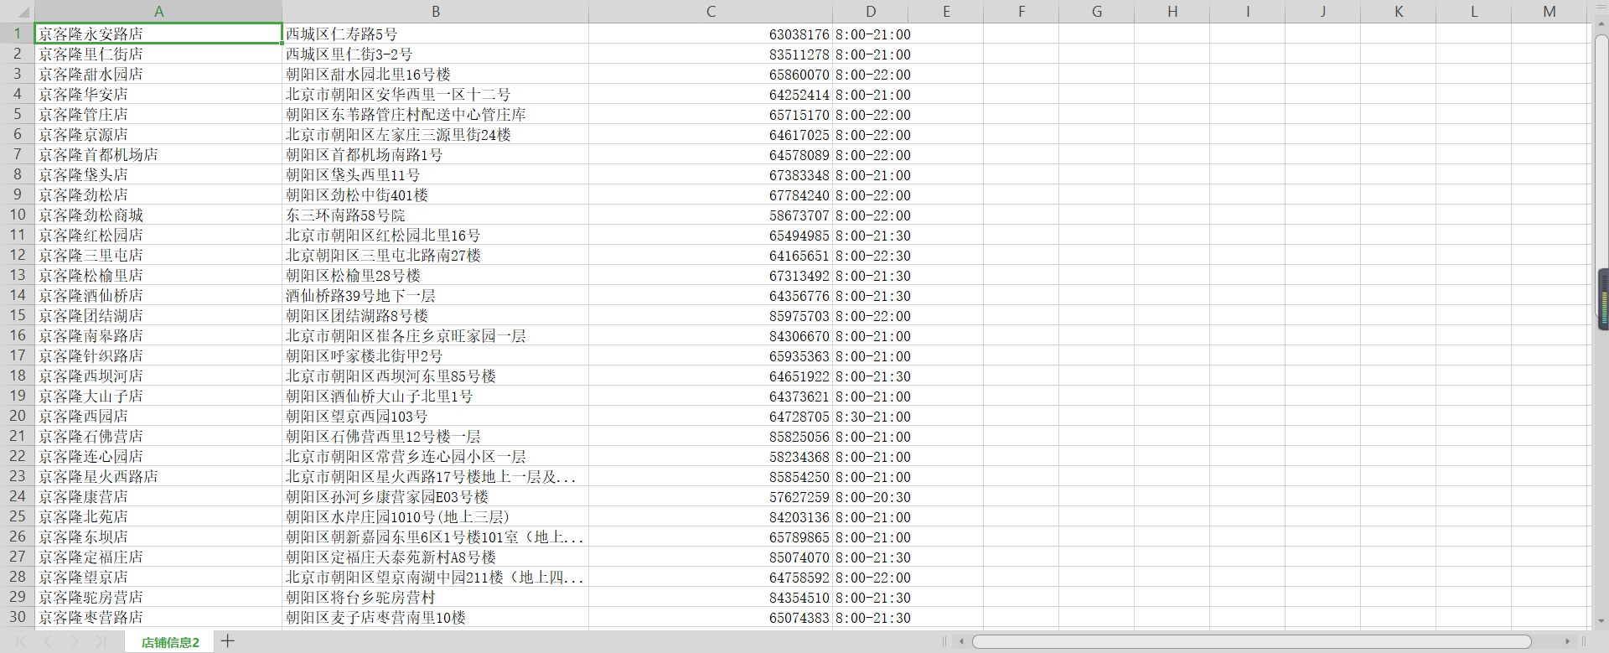Select column M header
This screenshot has width=1609, height=653.
point(1550,12)
